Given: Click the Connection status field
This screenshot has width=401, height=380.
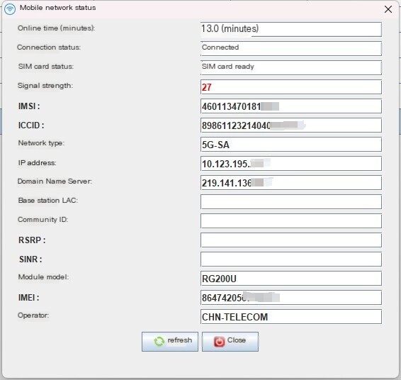Looking at the screenshot, I should tap(291, 49).
